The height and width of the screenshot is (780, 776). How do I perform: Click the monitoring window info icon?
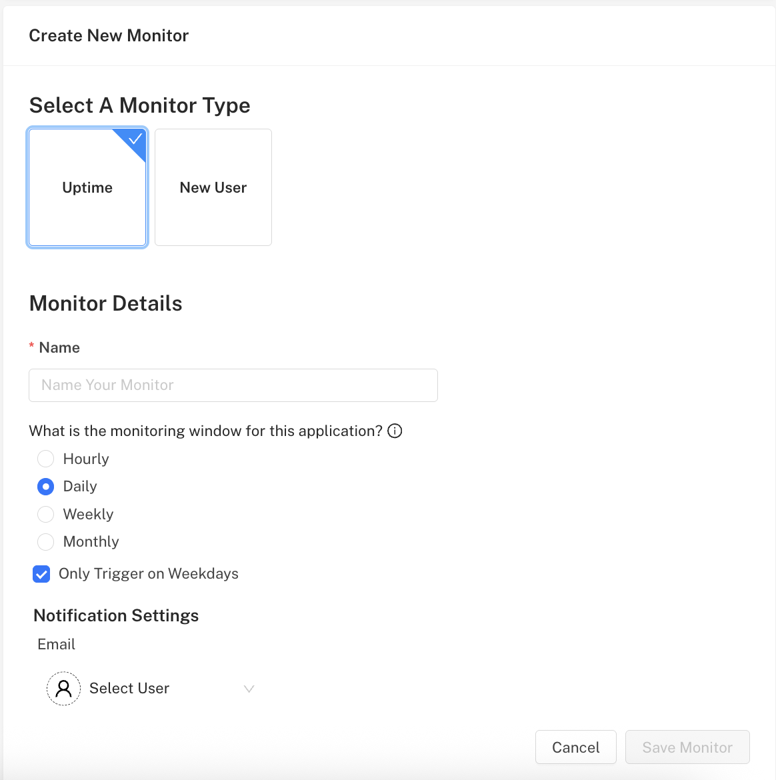point(395,431)
